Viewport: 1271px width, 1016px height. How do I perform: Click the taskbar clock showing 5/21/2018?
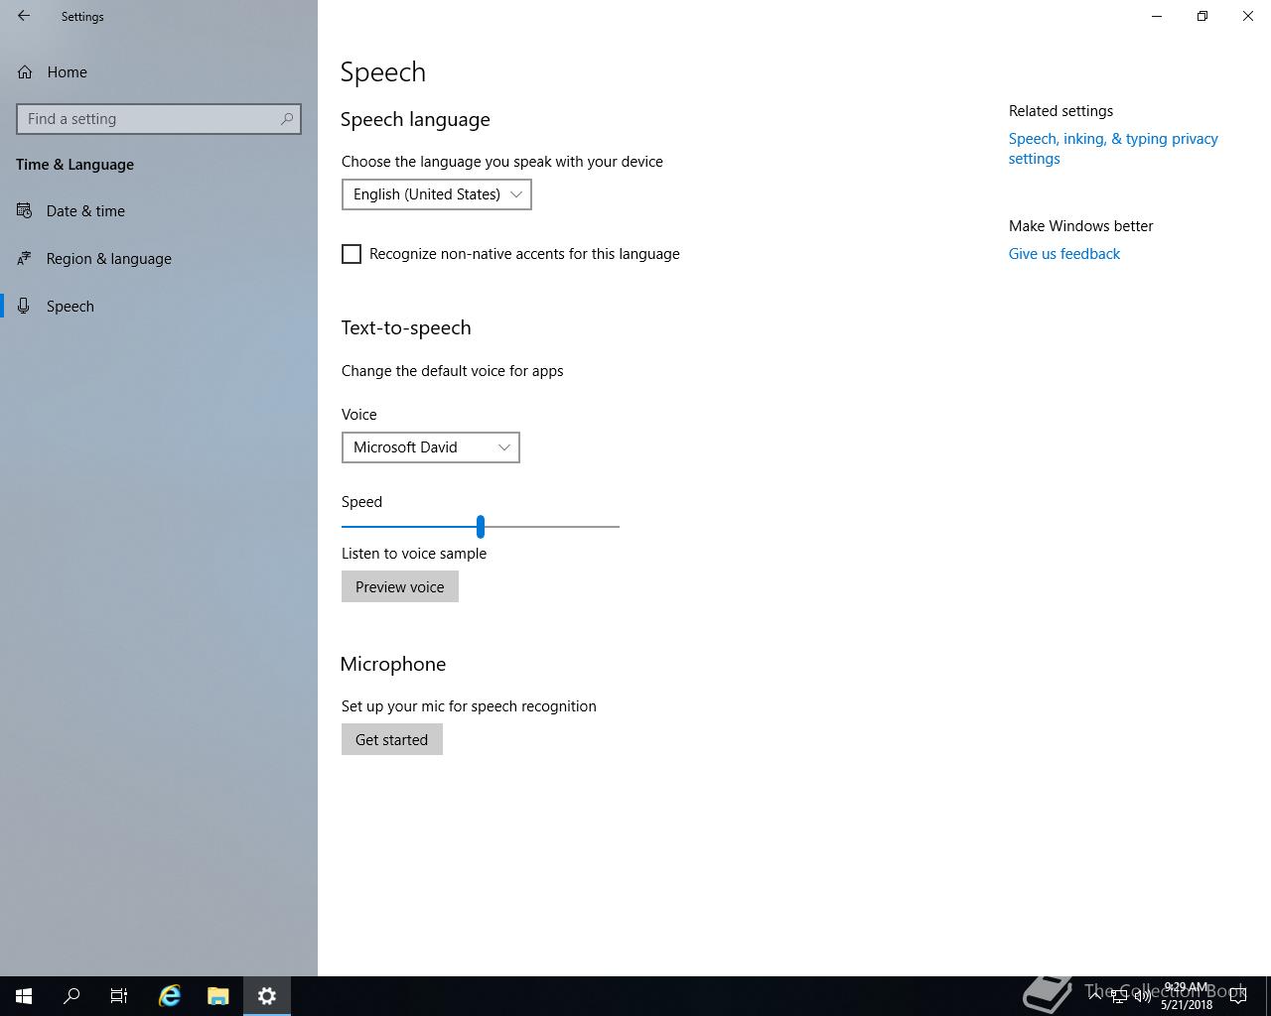tap(1187, 996)
